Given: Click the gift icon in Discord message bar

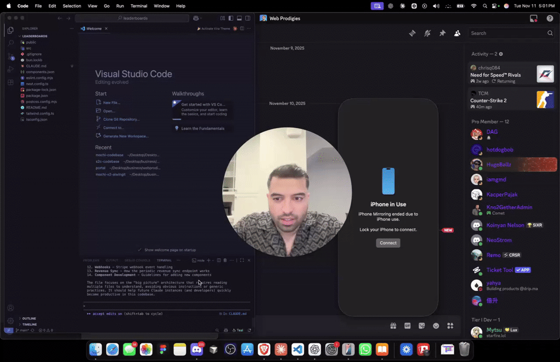Looking at the screenshot, I should 393,325.
